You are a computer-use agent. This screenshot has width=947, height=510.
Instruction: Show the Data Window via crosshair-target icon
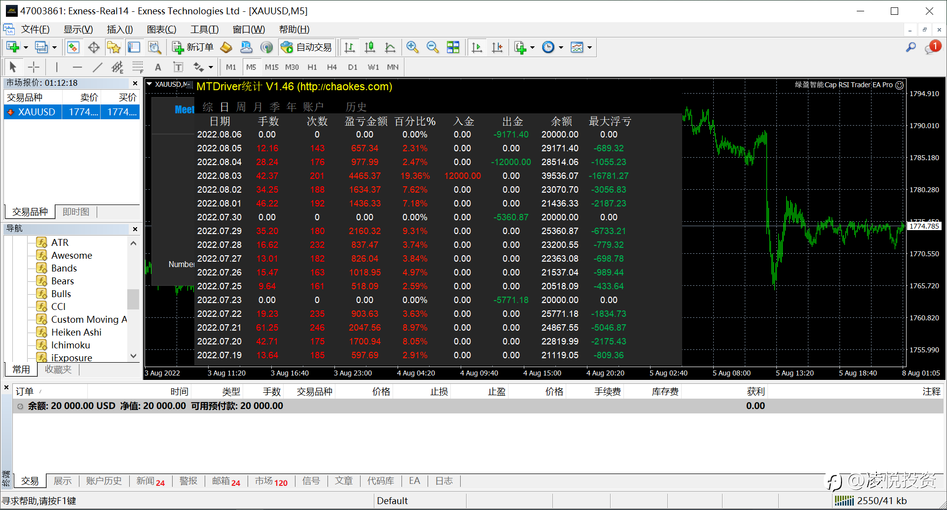click(x=94, y=47)
